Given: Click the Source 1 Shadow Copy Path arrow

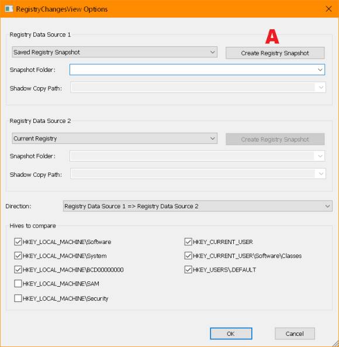Looking at the screenshot, I should [x=321, y=87].
